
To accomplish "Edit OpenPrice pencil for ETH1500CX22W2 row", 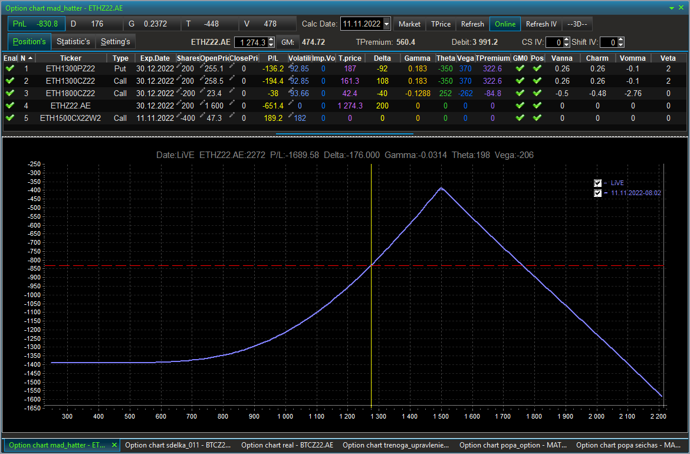I will click(x=202, y=116).
